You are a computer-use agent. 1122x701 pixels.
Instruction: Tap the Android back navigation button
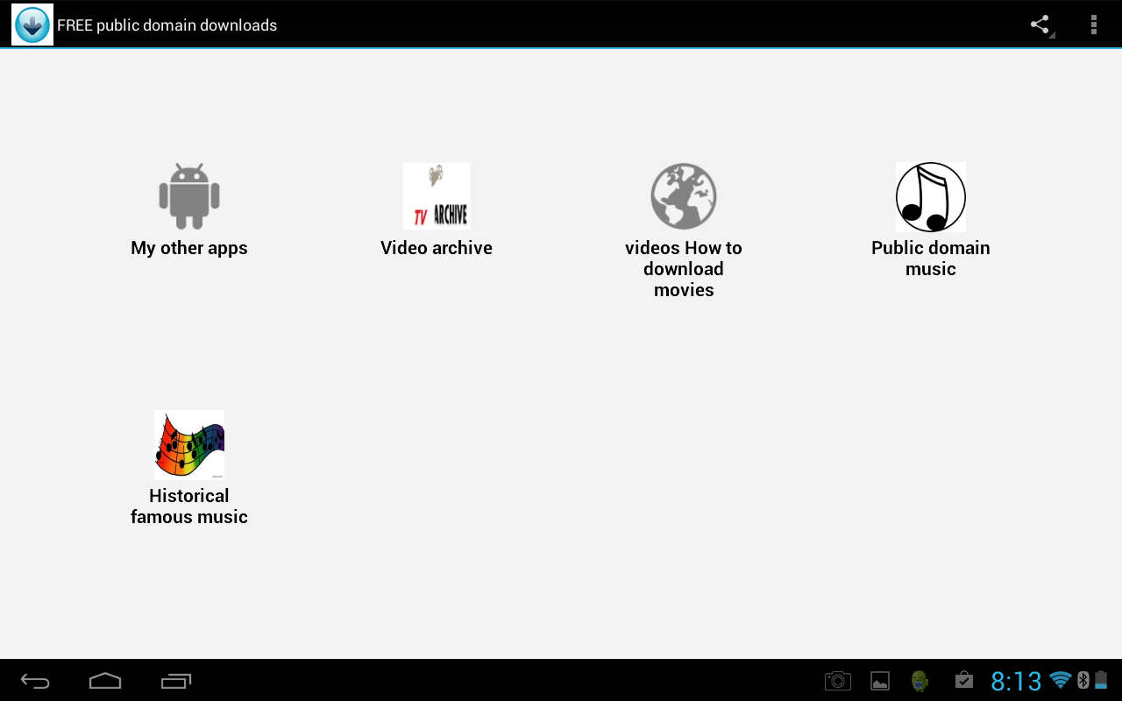pos(35,681)
